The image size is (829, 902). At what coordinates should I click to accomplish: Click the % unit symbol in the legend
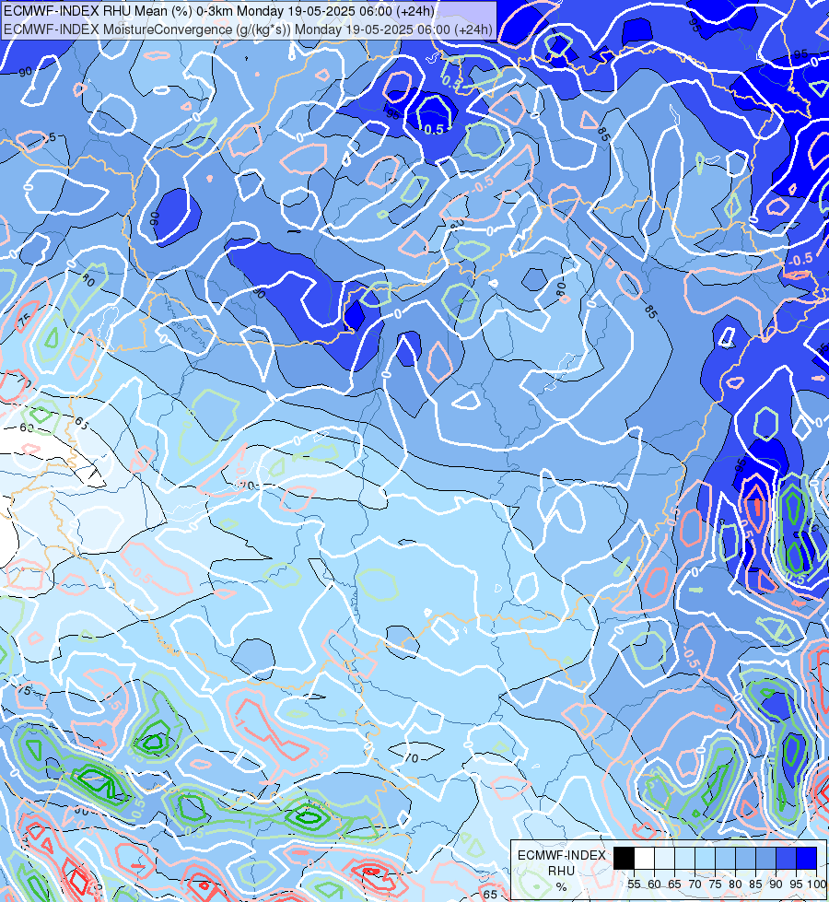click(562, 887)
